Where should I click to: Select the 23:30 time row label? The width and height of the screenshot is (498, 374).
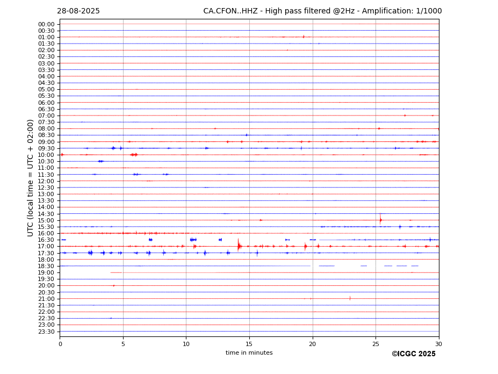(46, 332)
